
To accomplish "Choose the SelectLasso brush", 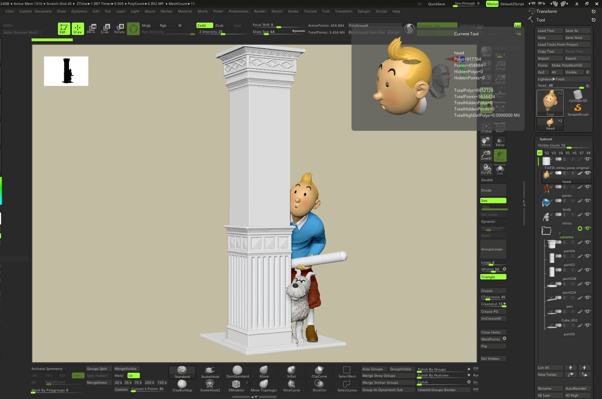I will tap(347, 386).
